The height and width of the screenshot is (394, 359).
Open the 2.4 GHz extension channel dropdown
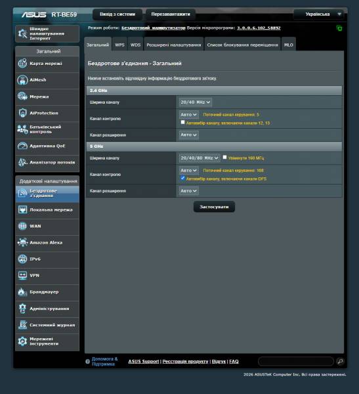pos(188,135)
